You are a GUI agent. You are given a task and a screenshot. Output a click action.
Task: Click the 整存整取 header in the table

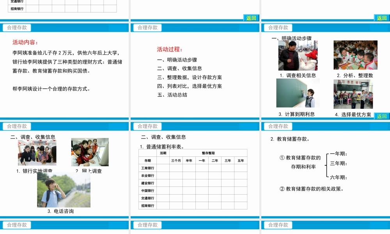pos(208,153)
